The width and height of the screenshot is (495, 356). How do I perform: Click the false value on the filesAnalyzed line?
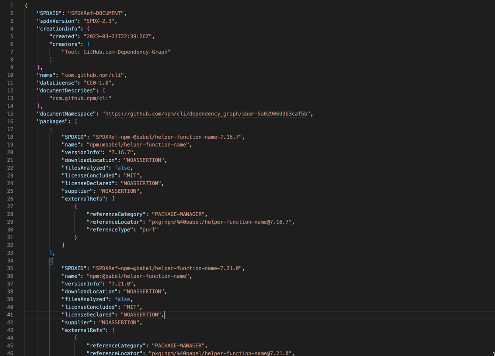point(122,168)
